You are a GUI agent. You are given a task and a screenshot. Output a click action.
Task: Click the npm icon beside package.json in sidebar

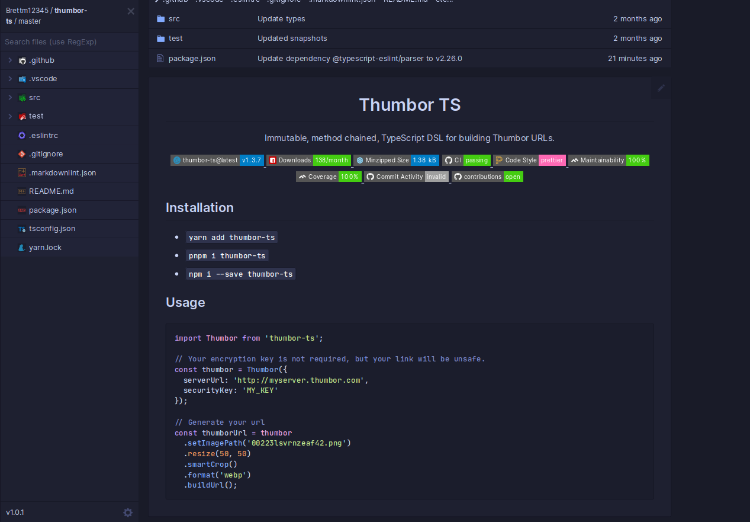(x=21, y=210)
